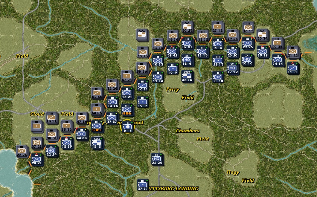This screenshot has width=317, height=197.
Task: Select the gray infantry counter 22 24
Action: point(21,151)
